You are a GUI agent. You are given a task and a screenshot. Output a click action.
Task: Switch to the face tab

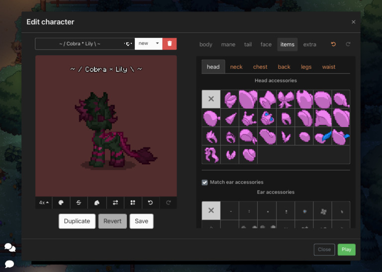pos(266,45)
